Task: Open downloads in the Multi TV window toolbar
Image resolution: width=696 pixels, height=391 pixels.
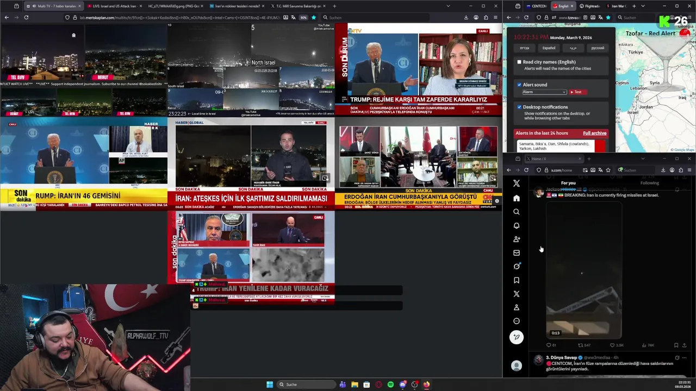Action: coord(466,17)
